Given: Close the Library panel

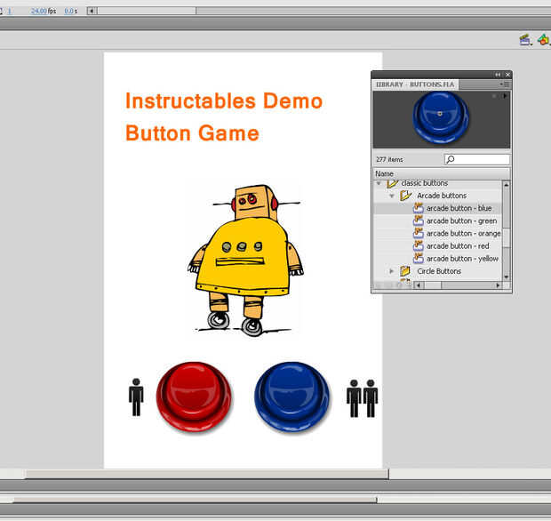Looking at the screenshot, I should pyautogui.click(x=507, y=75).
